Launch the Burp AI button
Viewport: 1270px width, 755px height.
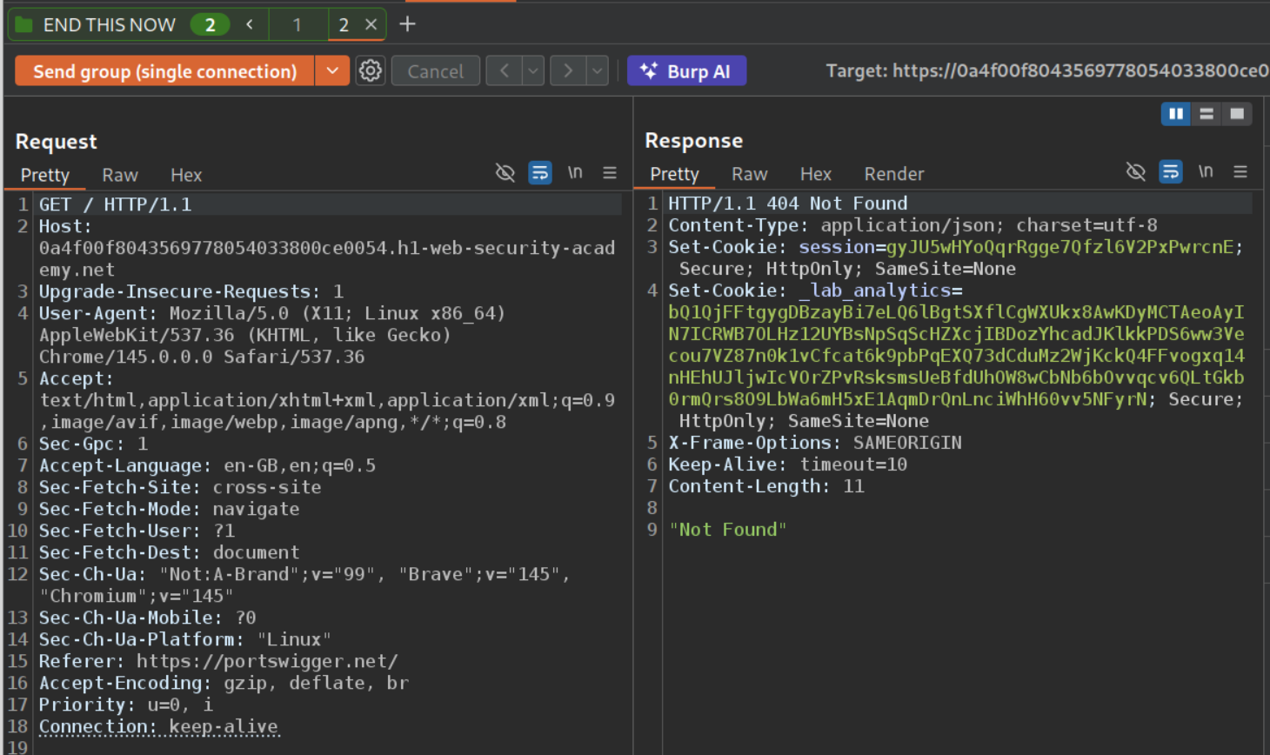coord(686,71)
